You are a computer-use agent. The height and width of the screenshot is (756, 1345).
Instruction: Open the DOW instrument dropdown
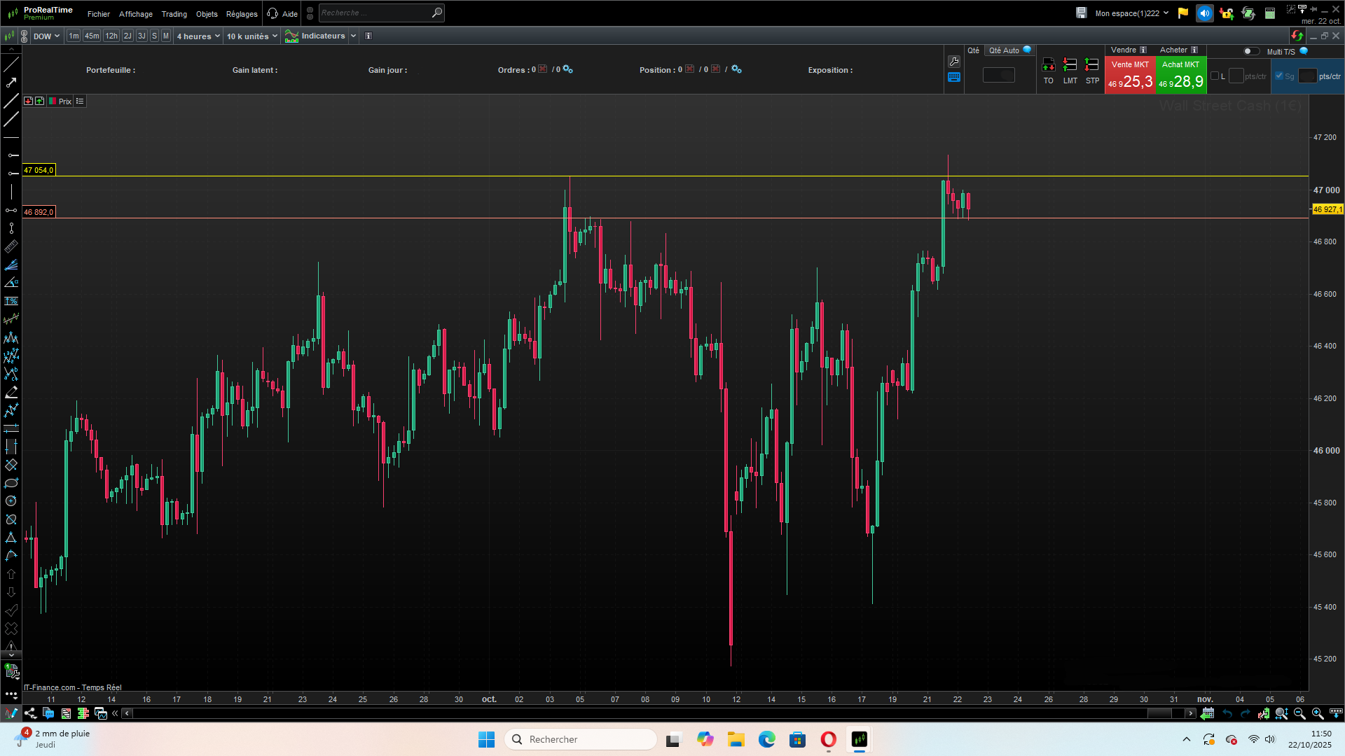[46, 36]
